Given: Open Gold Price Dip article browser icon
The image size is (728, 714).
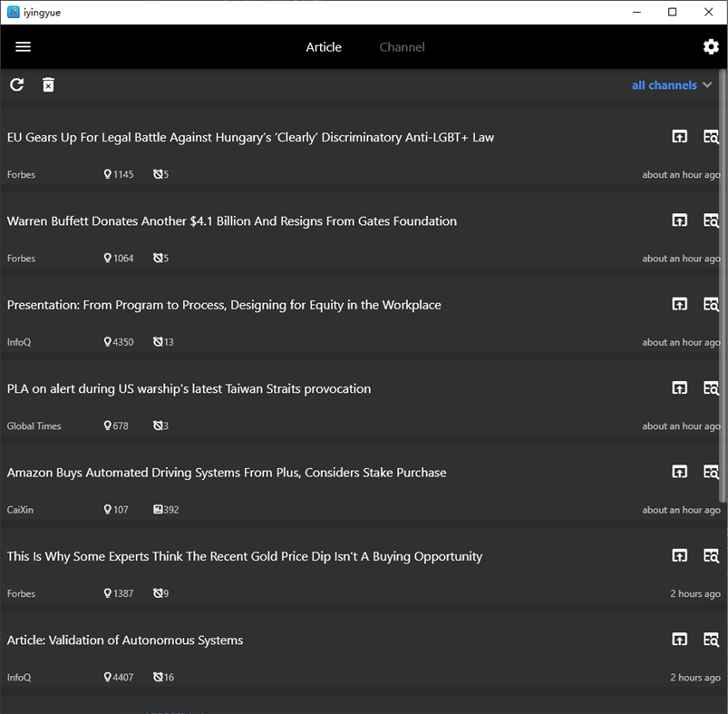Looking at the screenshot, I should click(680, 555).
